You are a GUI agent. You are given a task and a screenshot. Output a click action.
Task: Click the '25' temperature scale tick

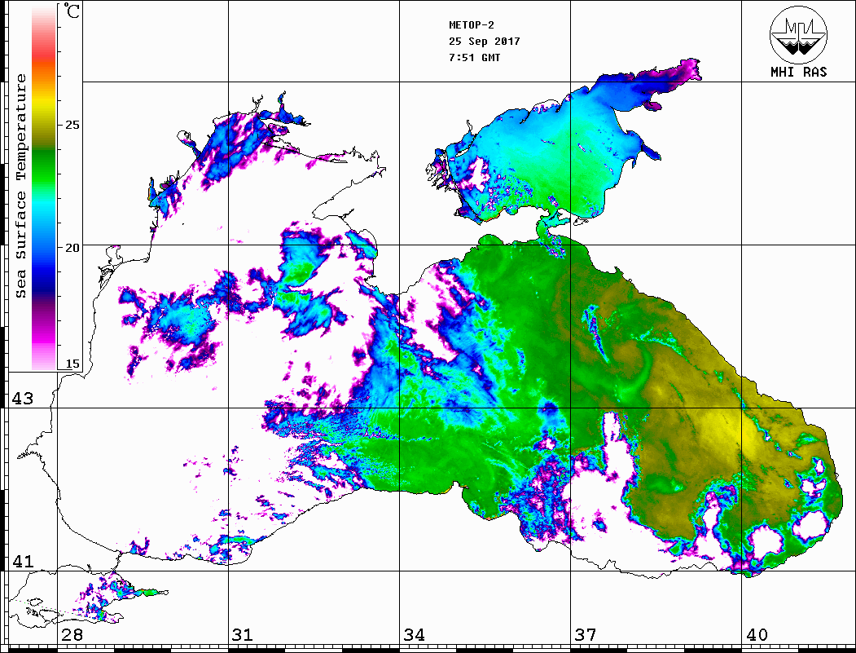pyautogui.click(x=72, y=125)
